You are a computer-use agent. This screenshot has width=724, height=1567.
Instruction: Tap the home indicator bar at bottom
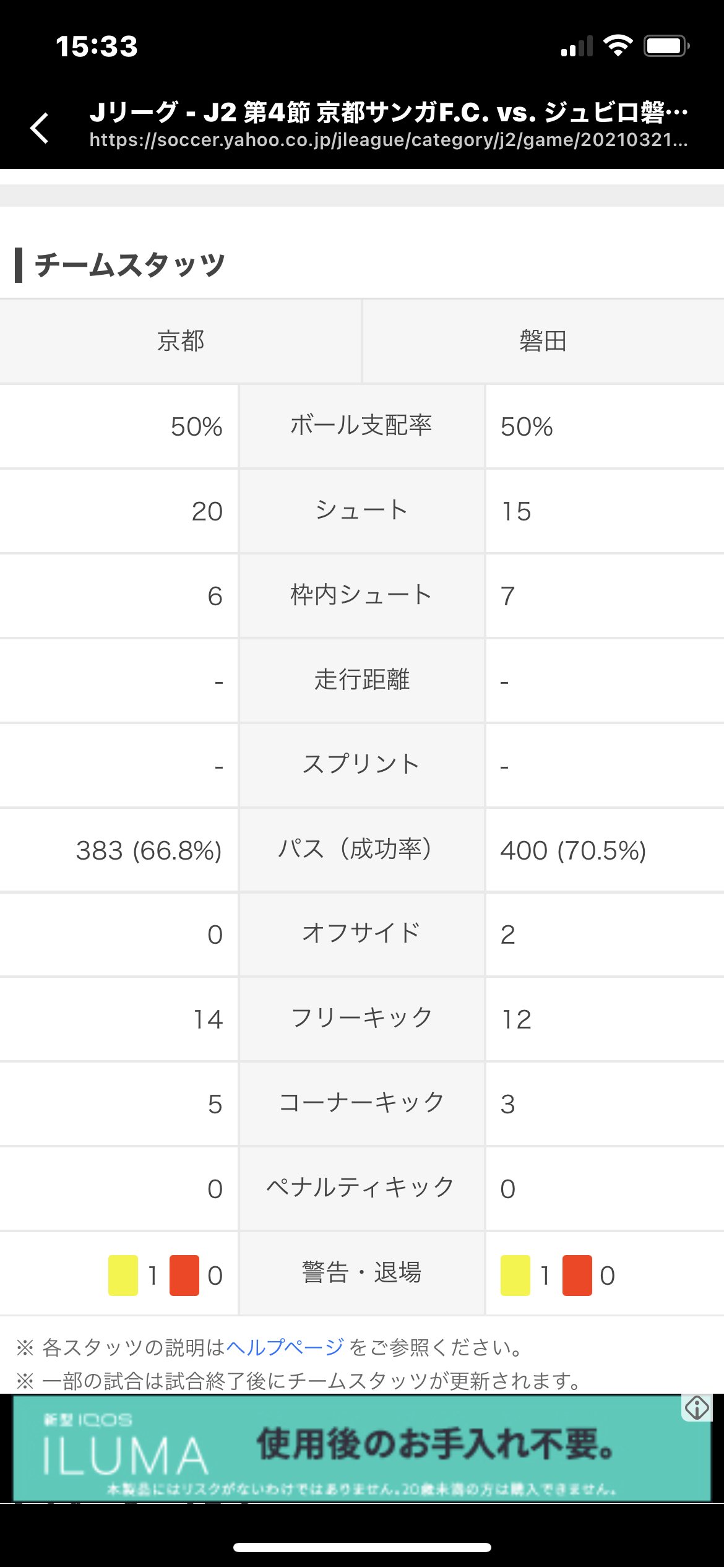[x=362, y=1547]
